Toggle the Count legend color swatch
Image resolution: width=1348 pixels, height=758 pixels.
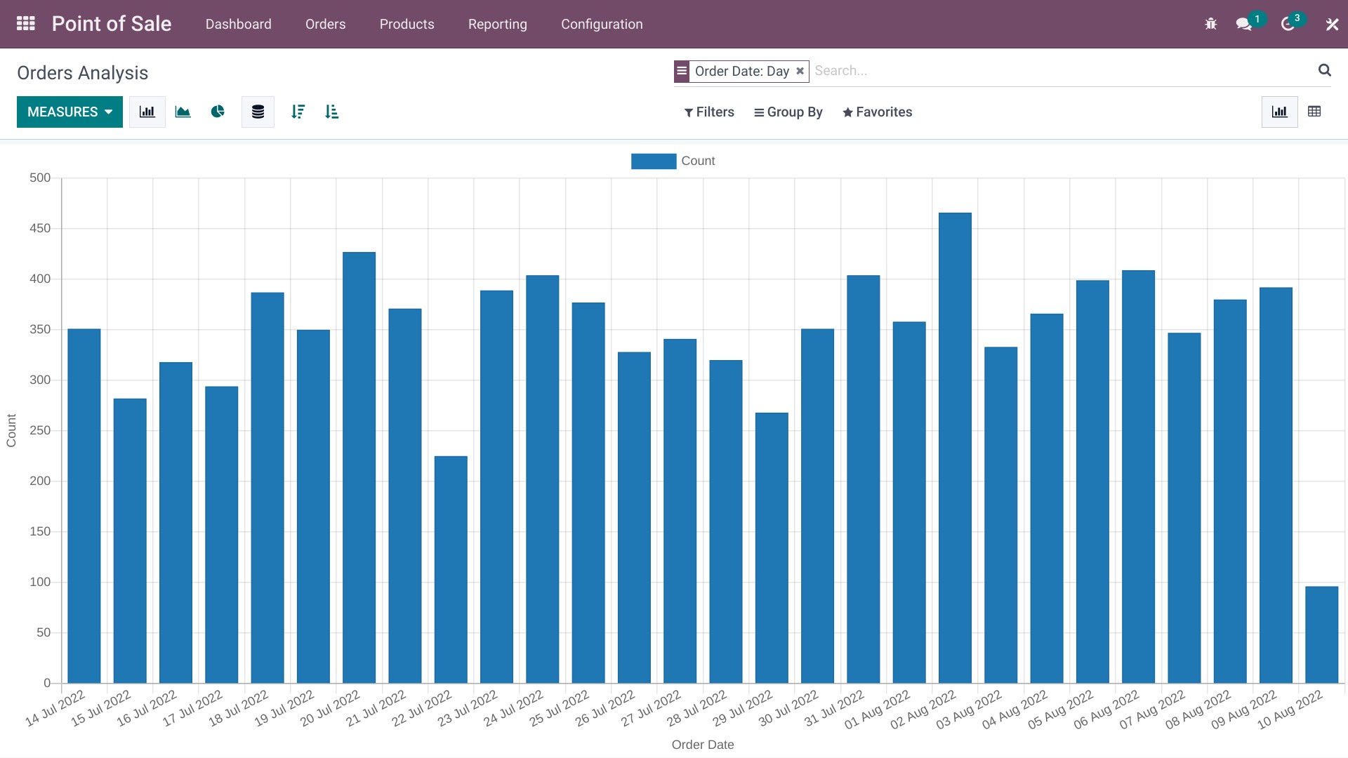653,161
